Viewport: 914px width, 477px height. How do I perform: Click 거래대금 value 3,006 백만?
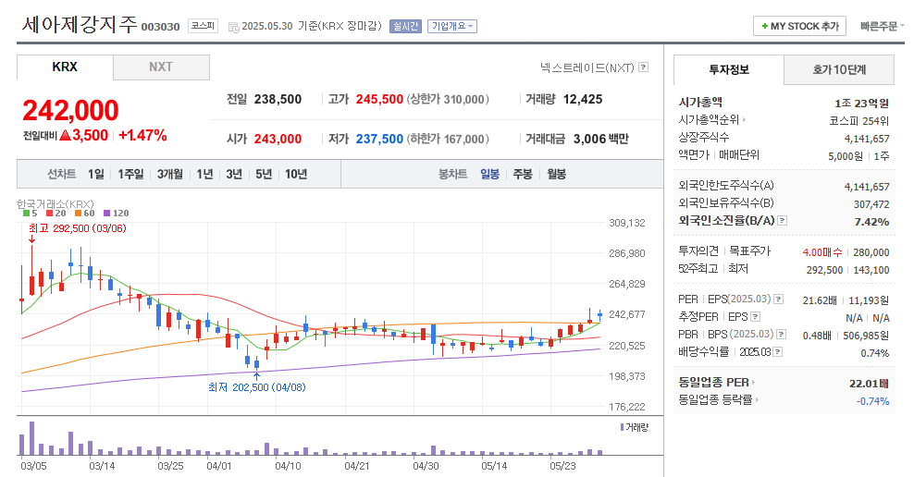tap(601, 140)
